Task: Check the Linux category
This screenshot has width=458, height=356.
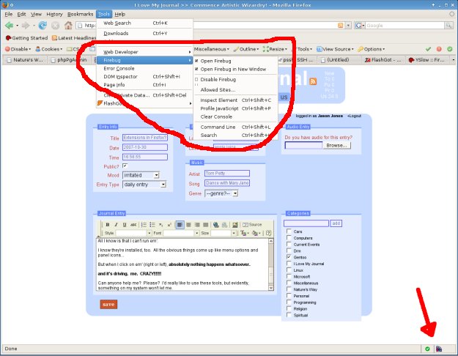Action: (x=289, y=270)
